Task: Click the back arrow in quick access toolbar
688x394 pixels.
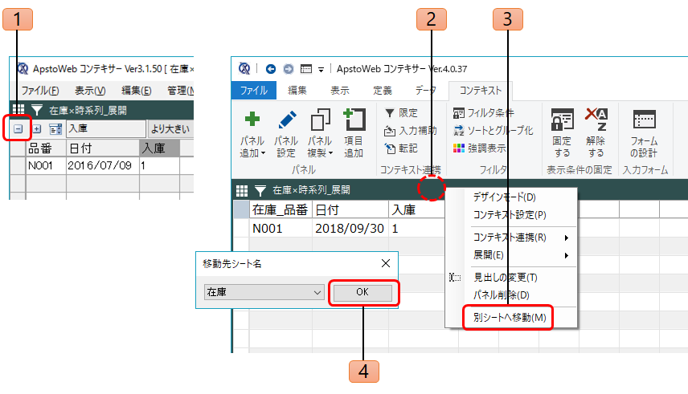Action: click(271, 69)
